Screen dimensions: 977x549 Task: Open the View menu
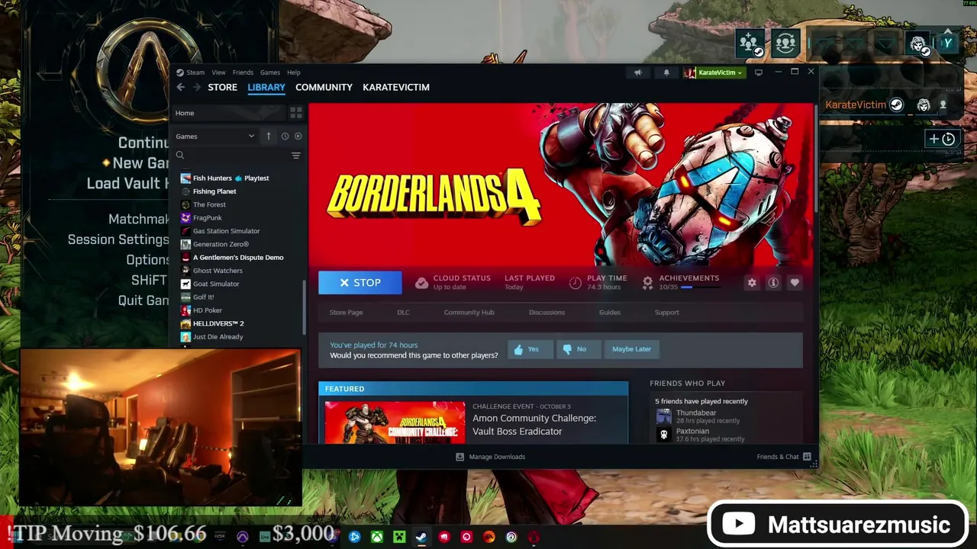coord(218,72)
